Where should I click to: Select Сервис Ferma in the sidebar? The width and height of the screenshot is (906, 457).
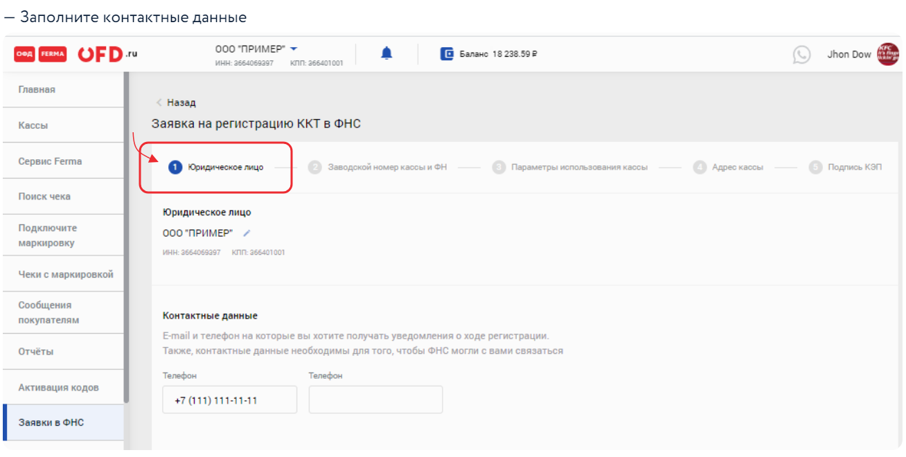coord(62,161)
